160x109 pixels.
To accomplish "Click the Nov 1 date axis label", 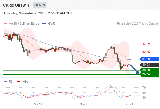I will click(x=84, y=104).
